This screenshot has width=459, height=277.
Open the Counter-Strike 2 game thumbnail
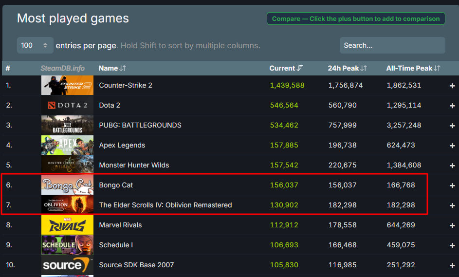tap(67, 85)
